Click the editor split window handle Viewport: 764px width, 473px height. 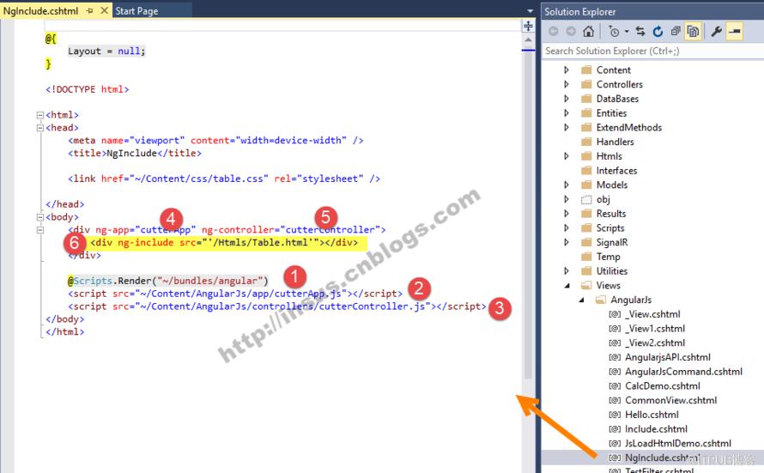528,26
